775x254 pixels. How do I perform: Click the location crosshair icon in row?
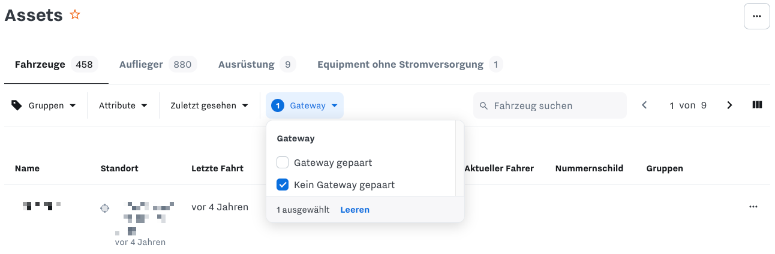[x=105, y=208]
